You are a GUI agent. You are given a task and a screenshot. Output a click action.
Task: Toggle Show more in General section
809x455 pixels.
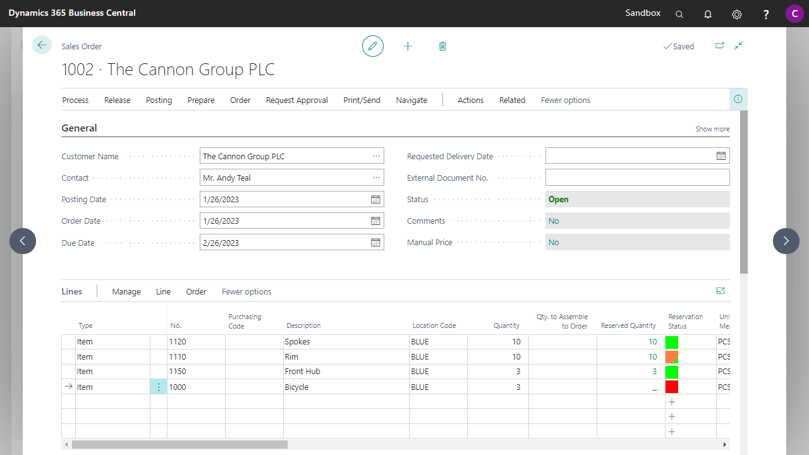coord(712,129)
